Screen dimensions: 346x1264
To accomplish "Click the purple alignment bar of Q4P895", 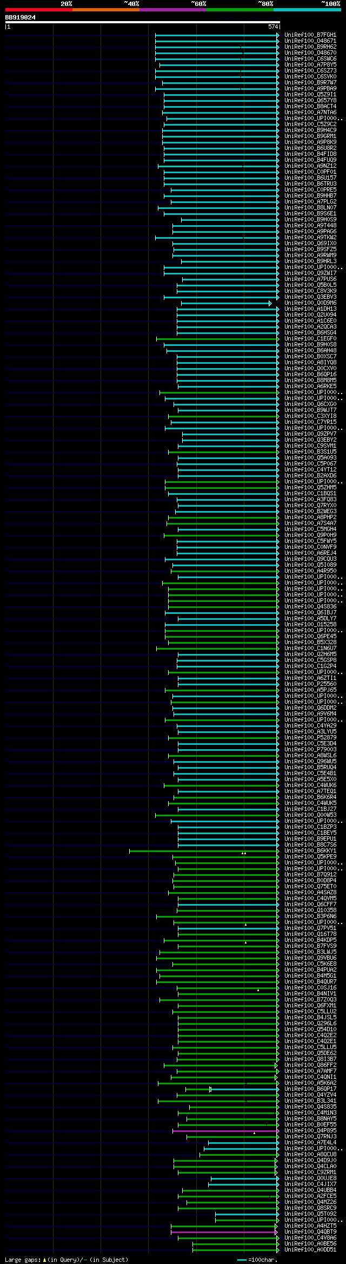I will coord(225,1131).
